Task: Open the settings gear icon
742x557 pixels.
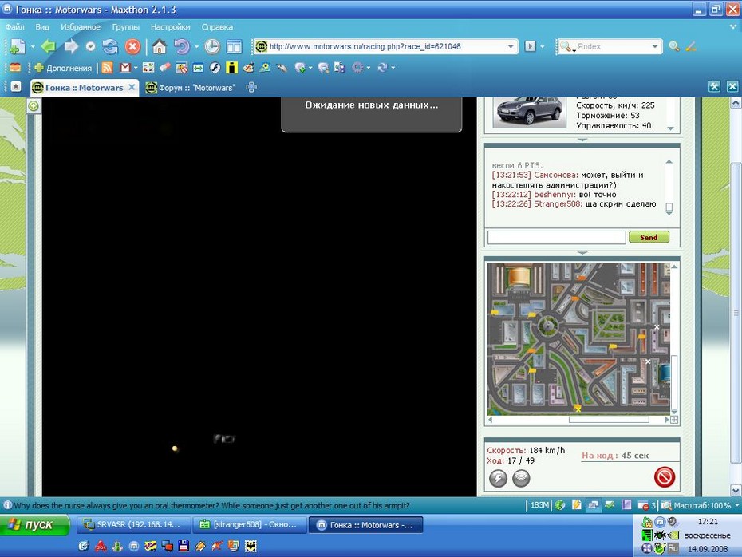Action: pos(357,68)
